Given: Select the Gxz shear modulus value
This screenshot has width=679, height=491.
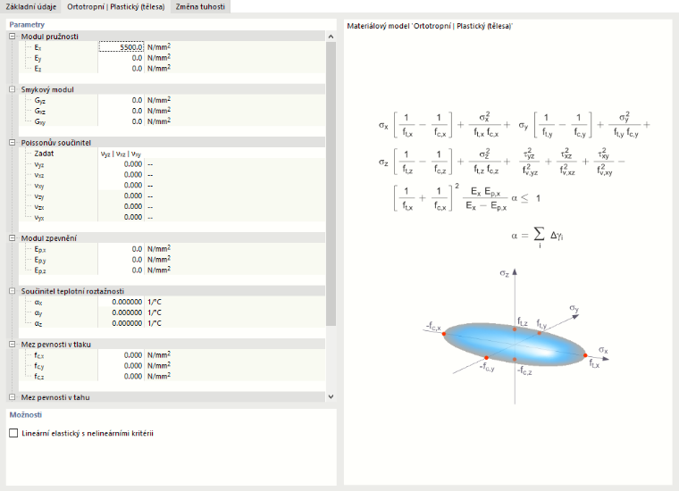Looking at the screenshot, I should [x=122, y=111].
